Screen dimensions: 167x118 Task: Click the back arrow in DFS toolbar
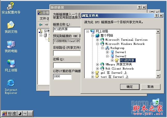[41, 25]
